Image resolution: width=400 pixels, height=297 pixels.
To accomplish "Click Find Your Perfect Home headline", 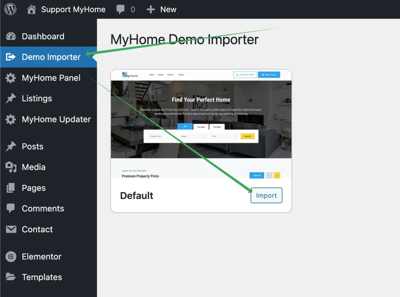I will tap(201, 100).
